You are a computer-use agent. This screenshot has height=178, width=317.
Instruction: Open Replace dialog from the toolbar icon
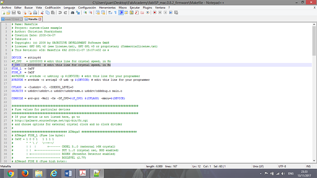78,13
